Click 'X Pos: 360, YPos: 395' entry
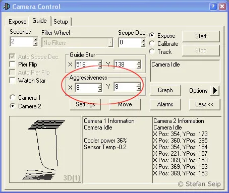The height and width of the screenshot is (193, 229). click(181, 141)
